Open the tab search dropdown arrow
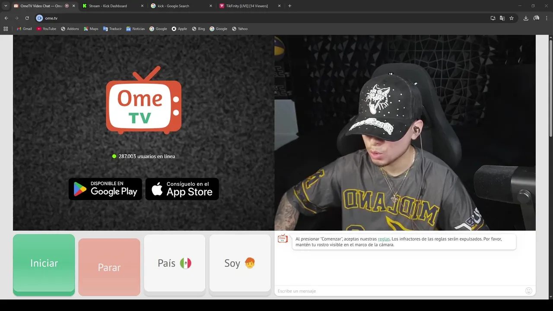 pos(6,6)
